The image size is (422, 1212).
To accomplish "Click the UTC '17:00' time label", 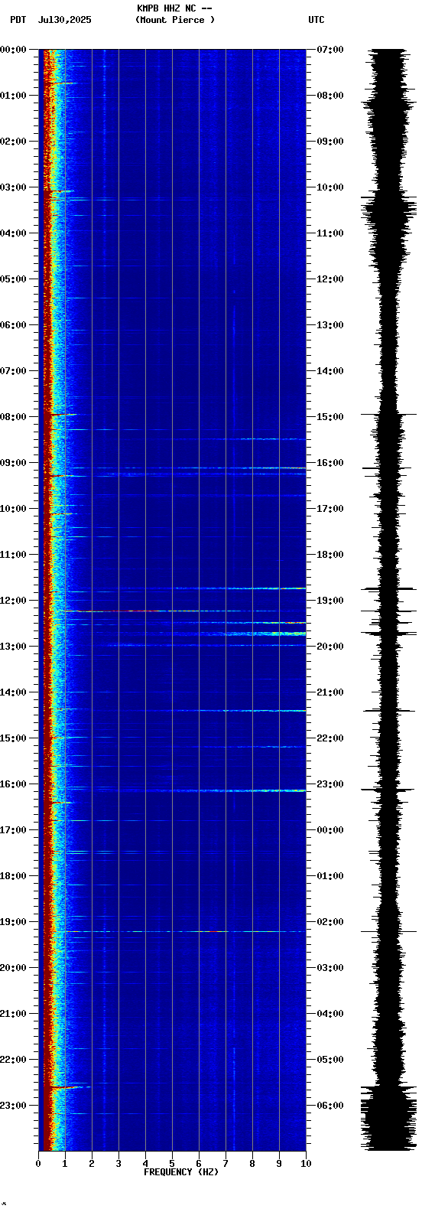I will [x=330, y=509].
